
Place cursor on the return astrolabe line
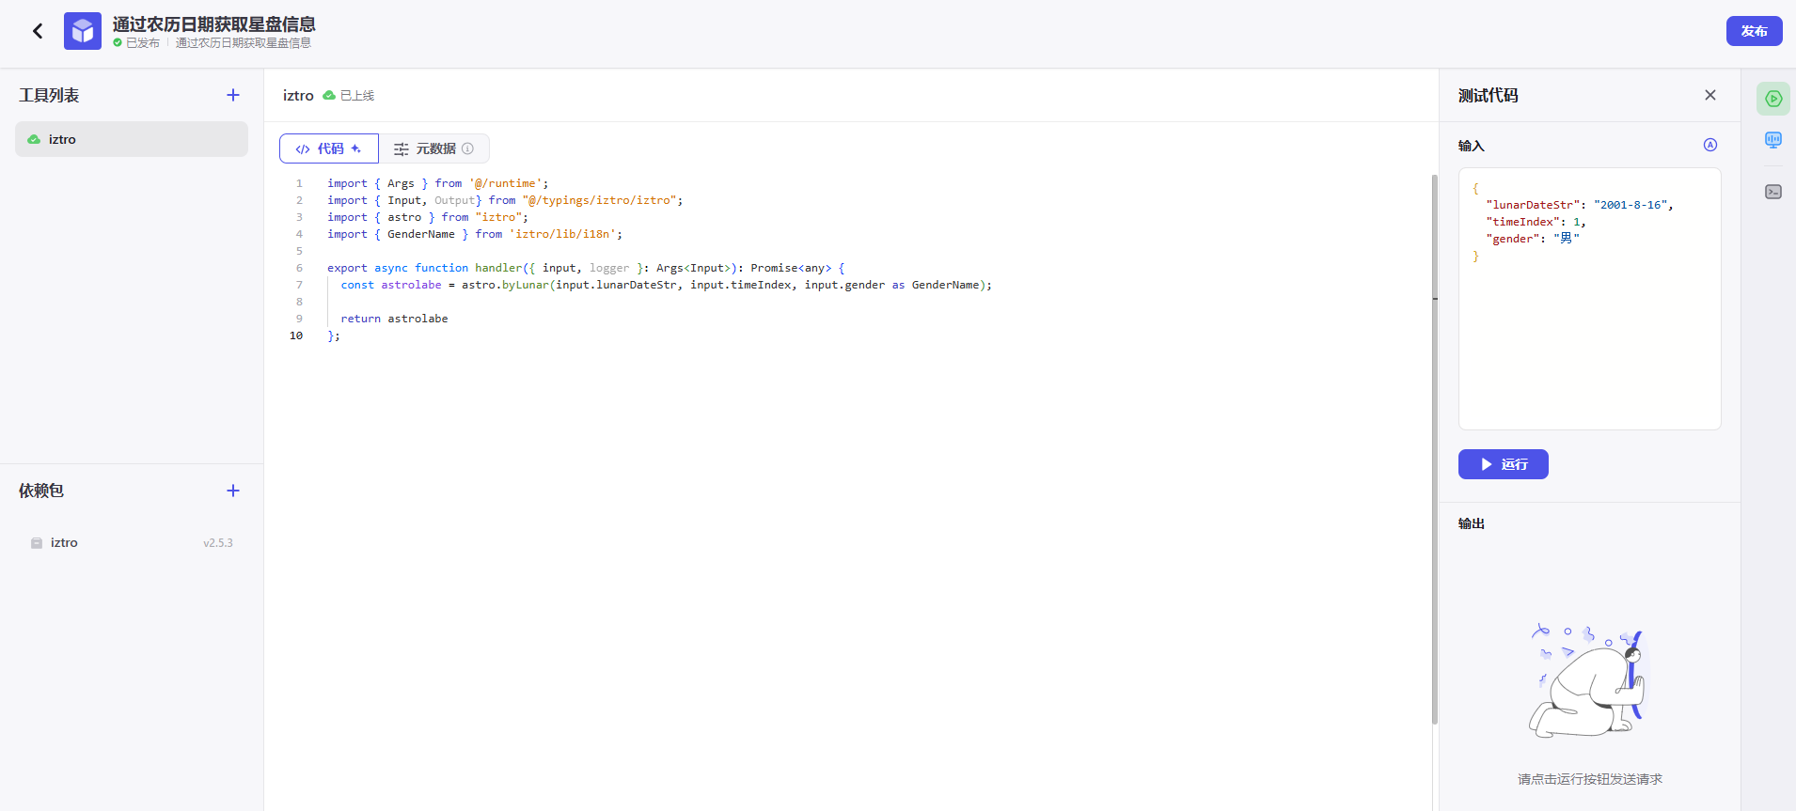tap(394, 319)
